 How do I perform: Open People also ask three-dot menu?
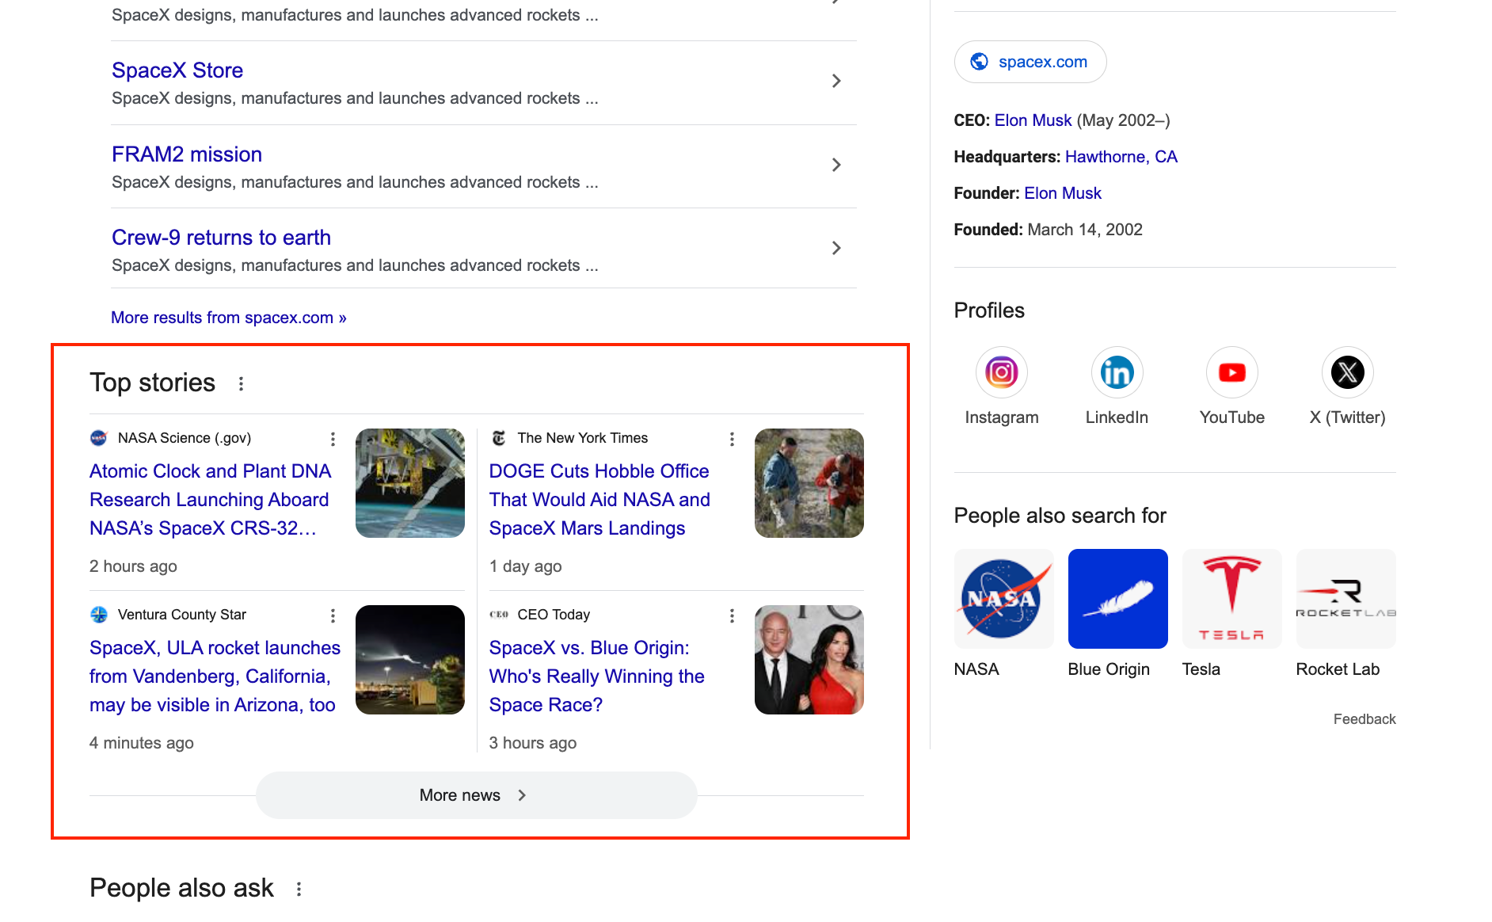(299, 890)
